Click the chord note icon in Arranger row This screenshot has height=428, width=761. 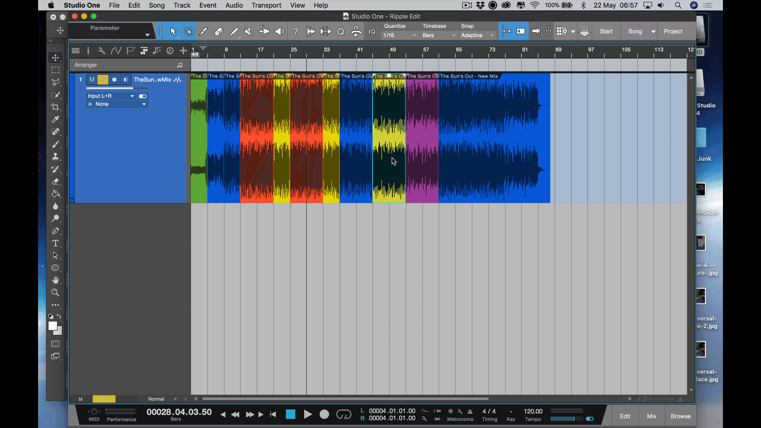[180, 65]
